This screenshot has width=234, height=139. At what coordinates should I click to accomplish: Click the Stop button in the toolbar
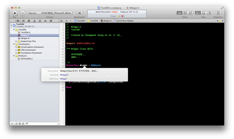(23, 13)
